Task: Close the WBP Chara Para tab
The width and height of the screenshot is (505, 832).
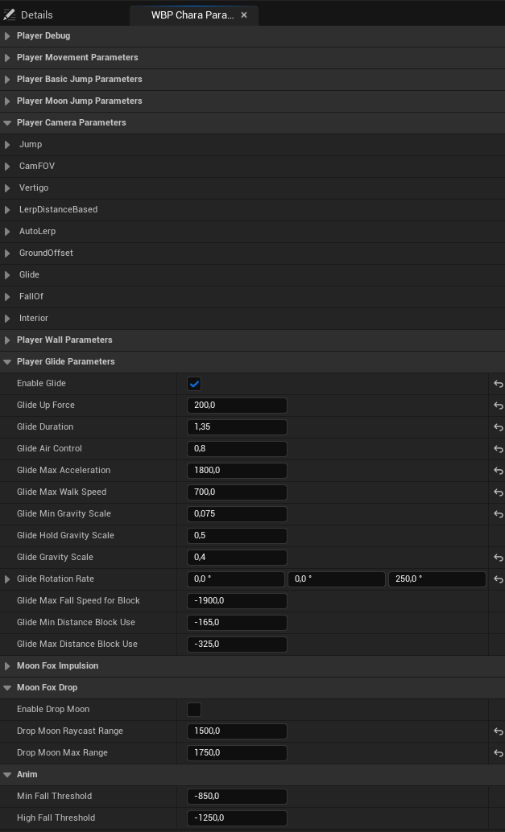Action: 244,14
